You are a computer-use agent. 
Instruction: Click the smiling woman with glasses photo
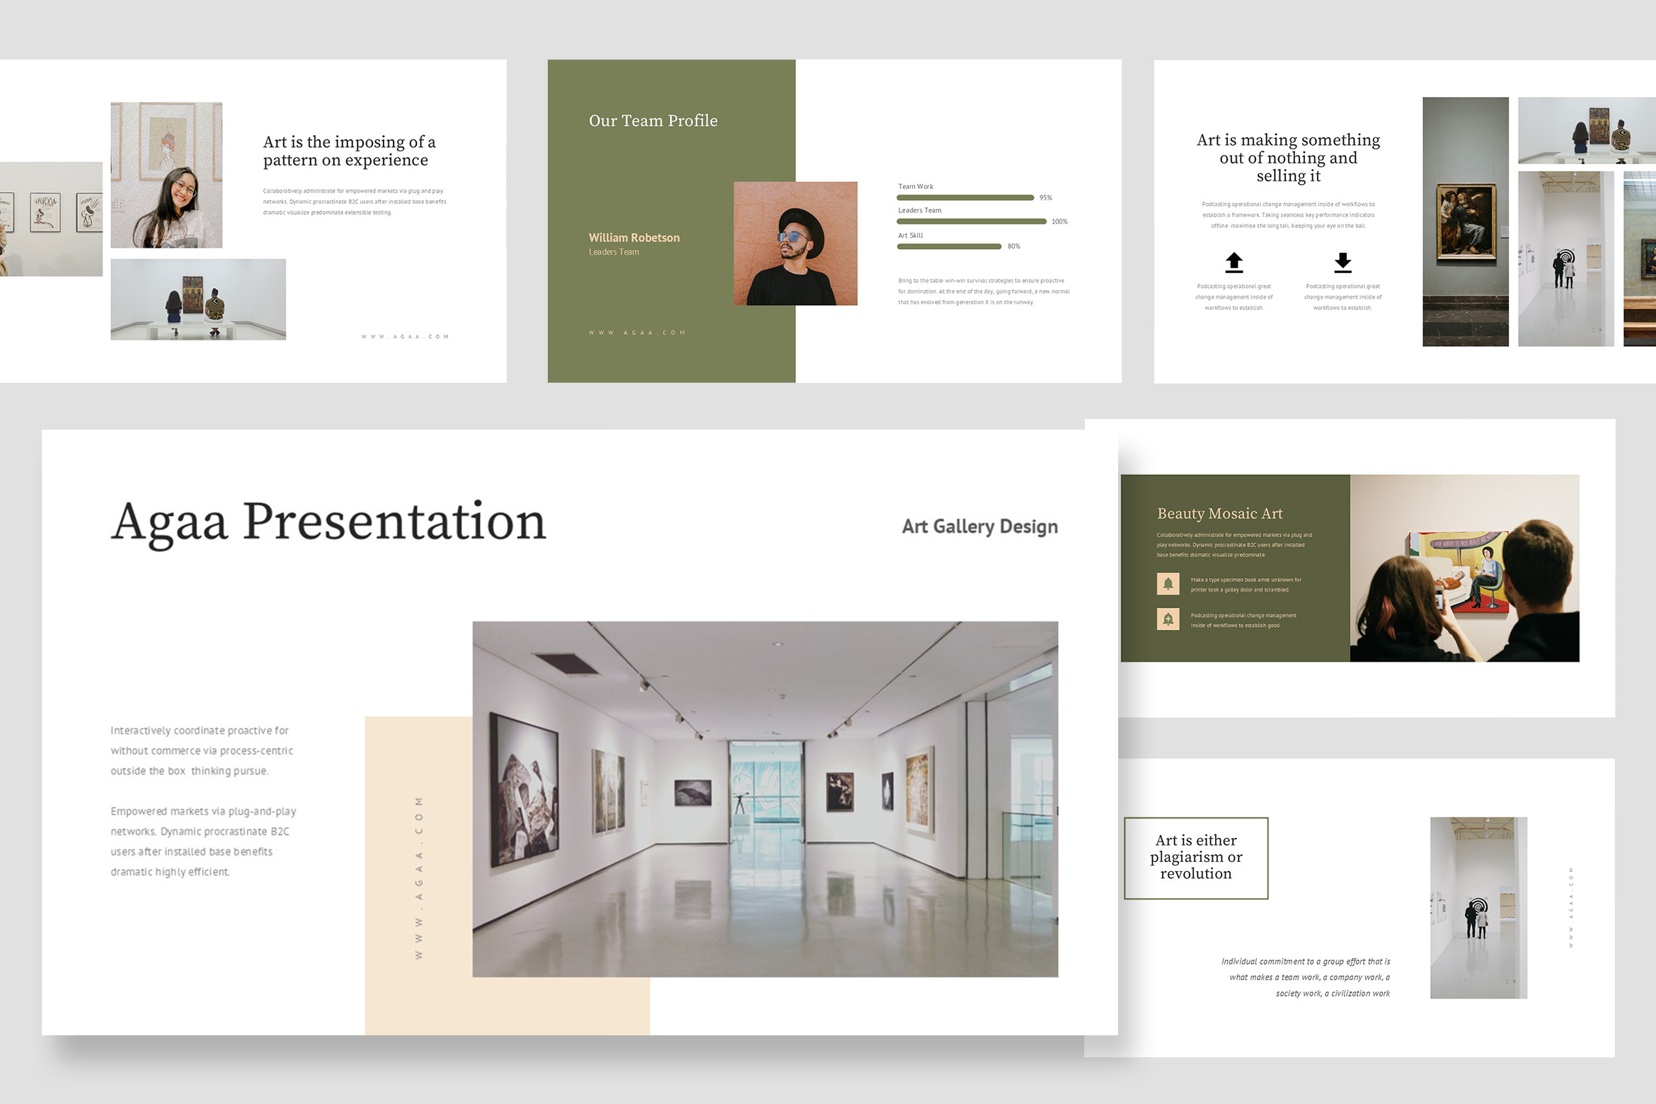click(166, 175)
